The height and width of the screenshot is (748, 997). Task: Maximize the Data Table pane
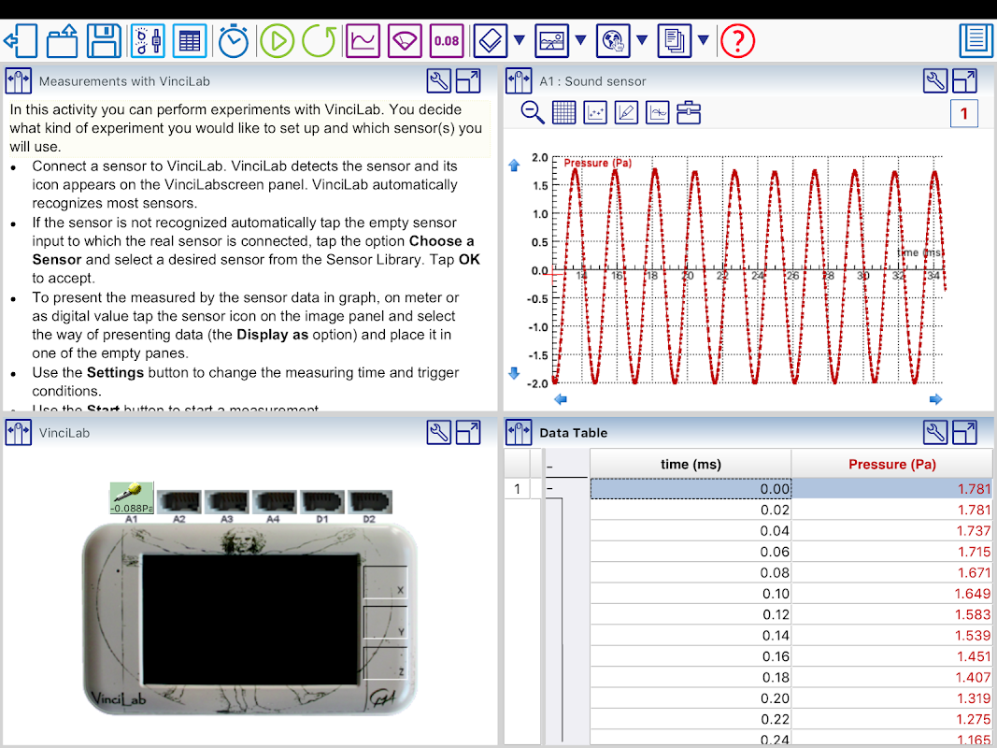coord(964,432)
